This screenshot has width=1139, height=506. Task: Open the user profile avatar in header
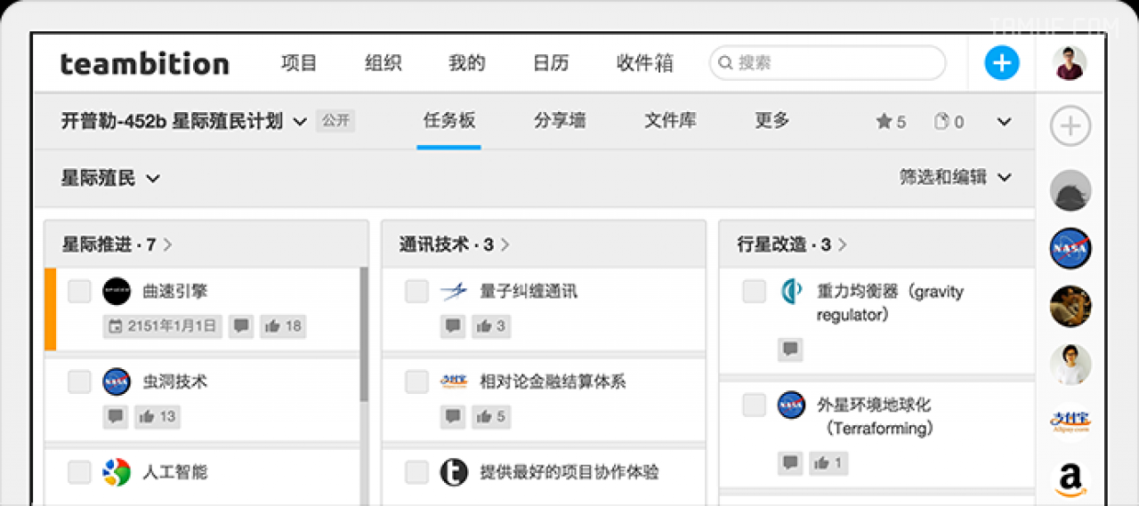(x=1070, y=63)
